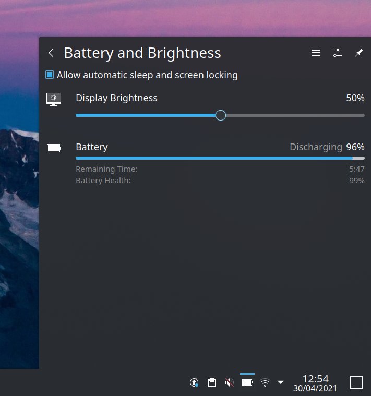This screenshot has width=371, height=396.
Task: Click the grey end of the brightness track
Action: 295,115
